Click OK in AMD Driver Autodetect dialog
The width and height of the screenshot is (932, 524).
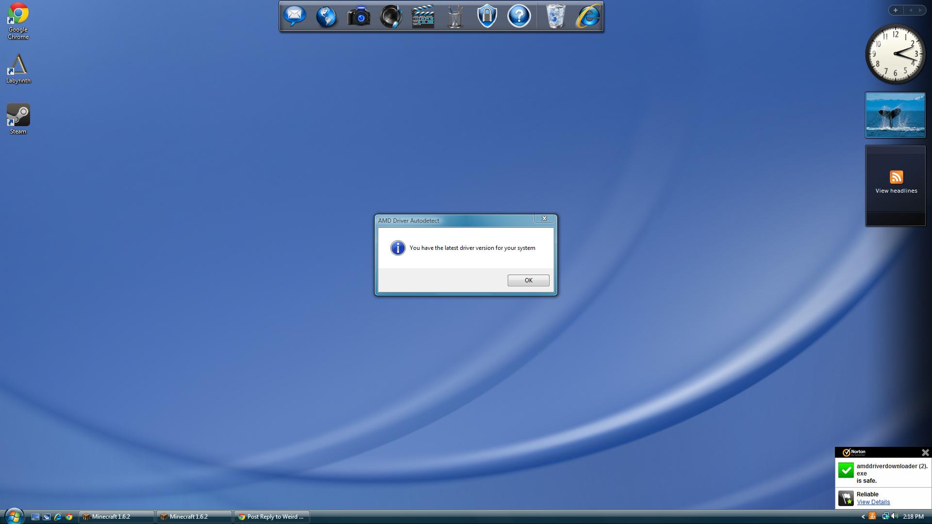pyautogui.click(x=528, y=280)
